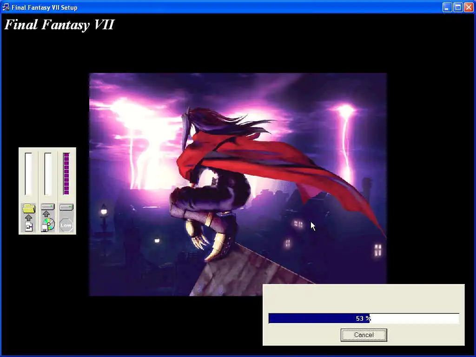Click the purple disk space gauge bar
The width and height of the screenshot is (476, 357).
coord(66,174)
